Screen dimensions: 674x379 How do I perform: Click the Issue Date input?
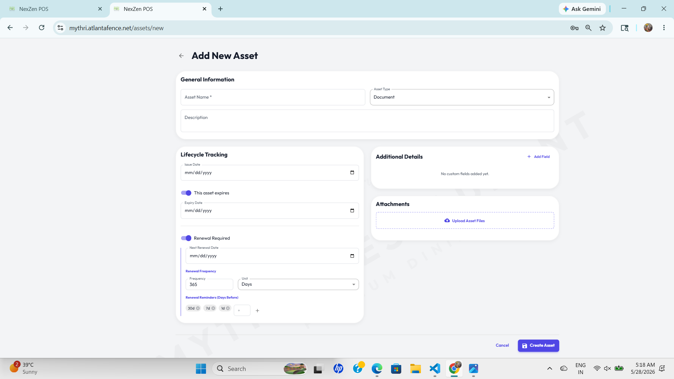[270, 173]
